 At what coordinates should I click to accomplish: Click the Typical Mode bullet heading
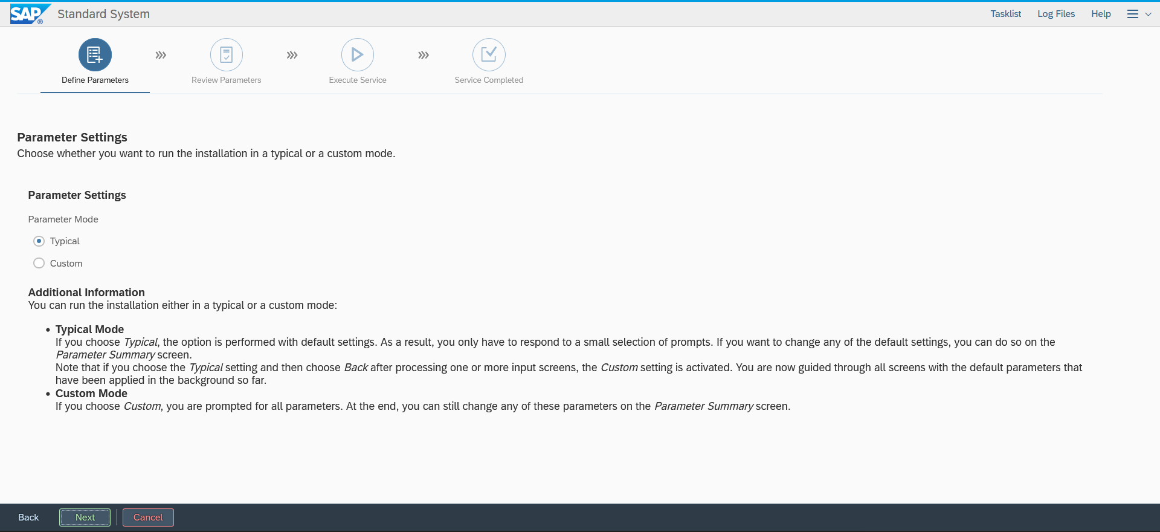[89, 329]
